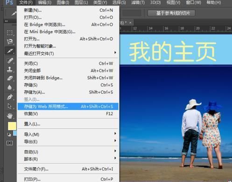Open the 图像(I) menu

pyautogui.click(x=63, y=2)
